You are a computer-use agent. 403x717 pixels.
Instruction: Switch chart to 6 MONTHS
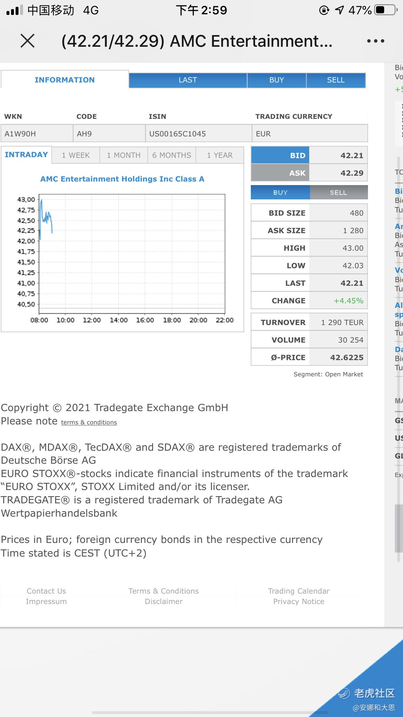(x=172, y=155)
